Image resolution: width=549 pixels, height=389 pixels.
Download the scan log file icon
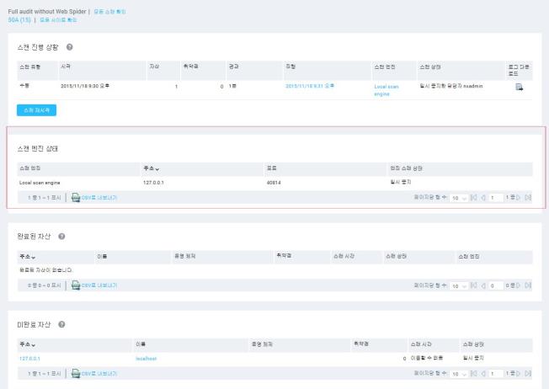pos(519,88)
